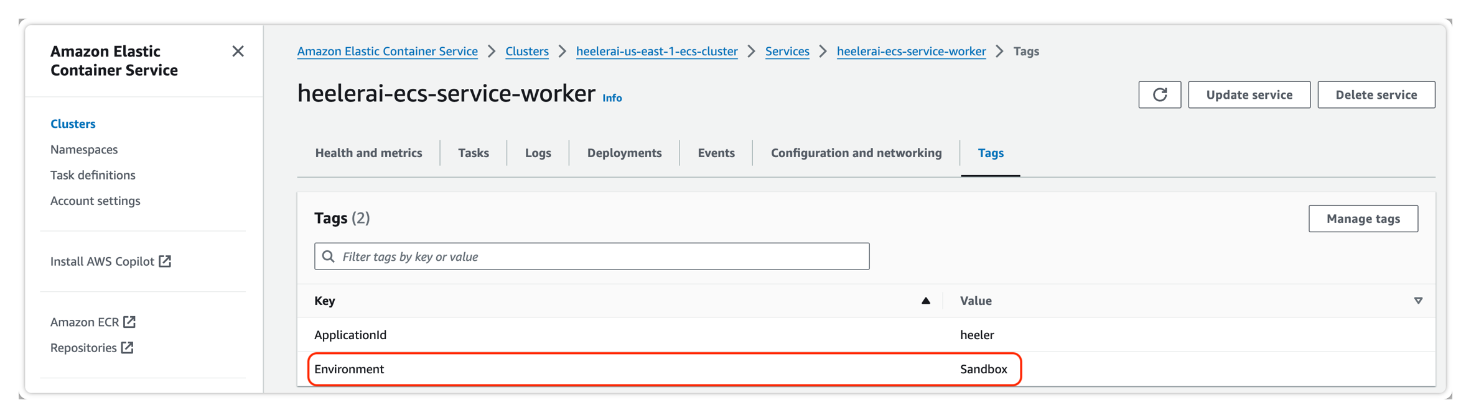Open Manage tags
This screenshot has width=1471, height=418.
click(1363, 219)
